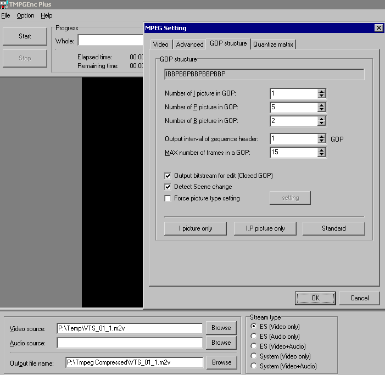Decrease Number of B picture down arrow
Viewport: 385px width, 375px height.
tap(321, 124)
